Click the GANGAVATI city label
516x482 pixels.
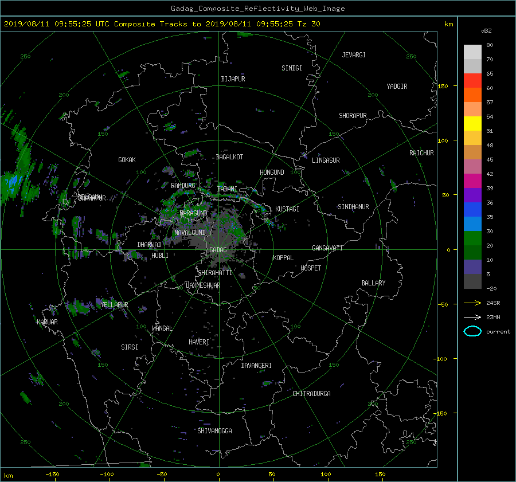(x=327, y=248)
